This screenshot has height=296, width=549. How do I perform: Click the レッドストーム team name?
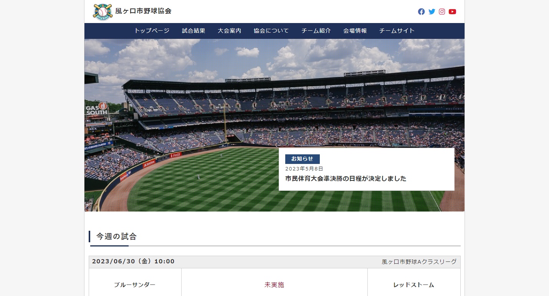pyautogui.click(x=414, y=285)
